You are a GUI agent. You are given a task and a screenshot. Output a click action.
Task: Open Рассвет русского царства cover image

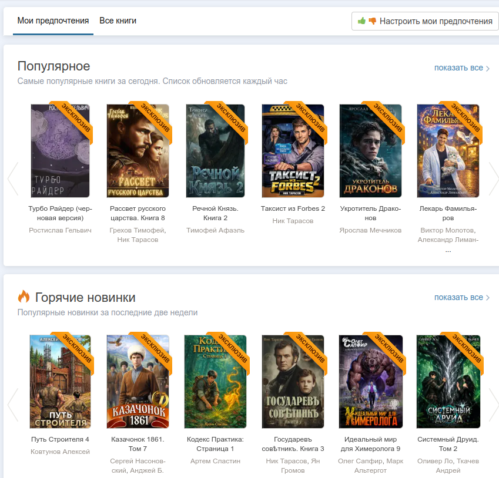click(x=138, y=151)
